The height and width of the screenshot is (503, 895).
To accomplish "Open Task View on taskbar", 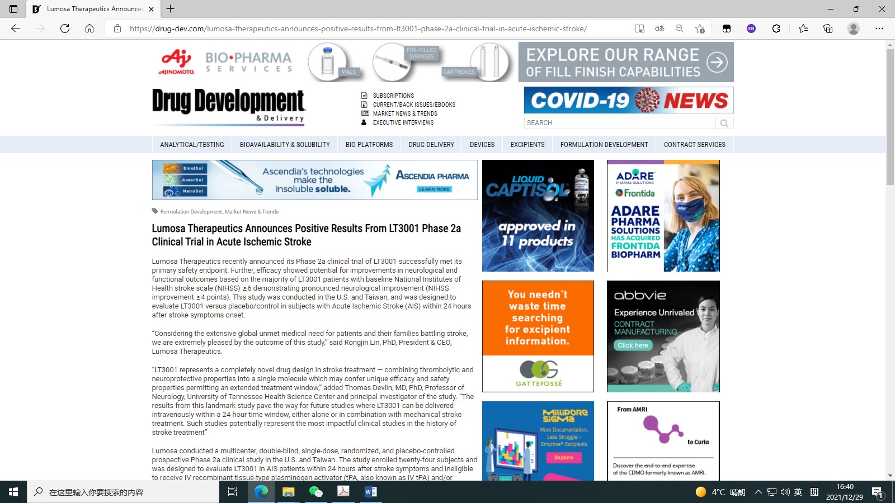I will coord(233,492).
